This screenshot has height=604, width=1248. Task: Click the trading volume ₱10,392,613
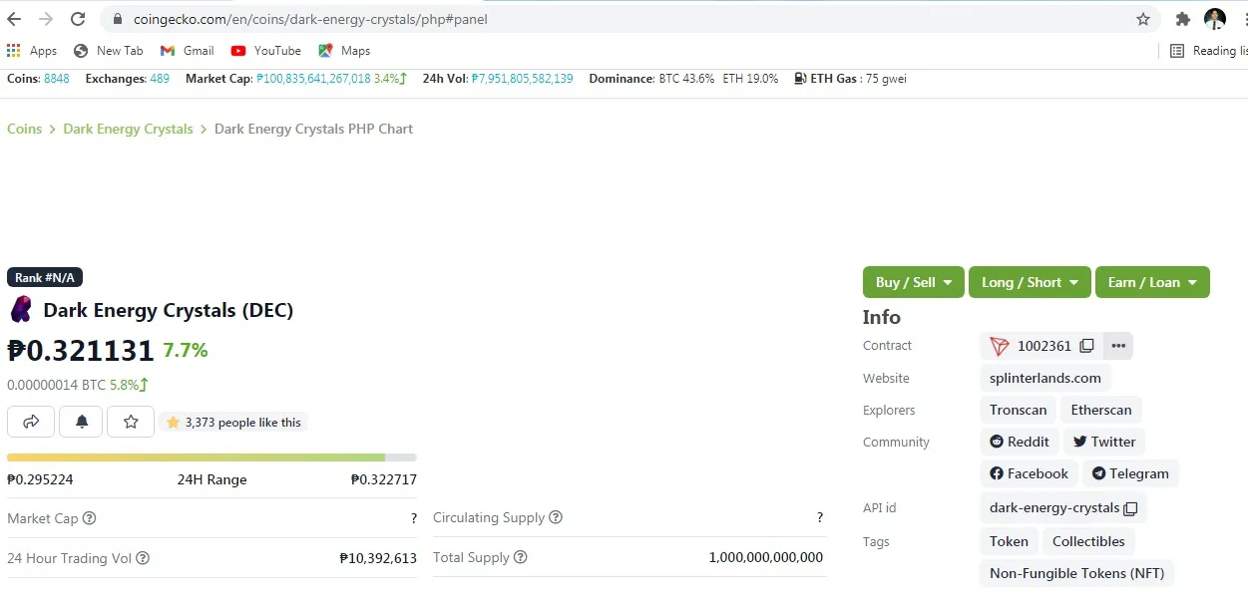click(378, 558)
